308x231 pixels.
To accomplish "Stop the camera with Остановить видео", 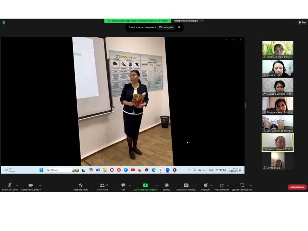I will tap(31, 186).
